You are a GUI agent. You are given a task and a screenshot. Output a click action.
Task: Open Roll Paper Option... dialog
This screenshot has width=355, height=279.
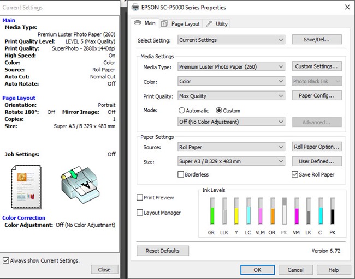point(317,147)
